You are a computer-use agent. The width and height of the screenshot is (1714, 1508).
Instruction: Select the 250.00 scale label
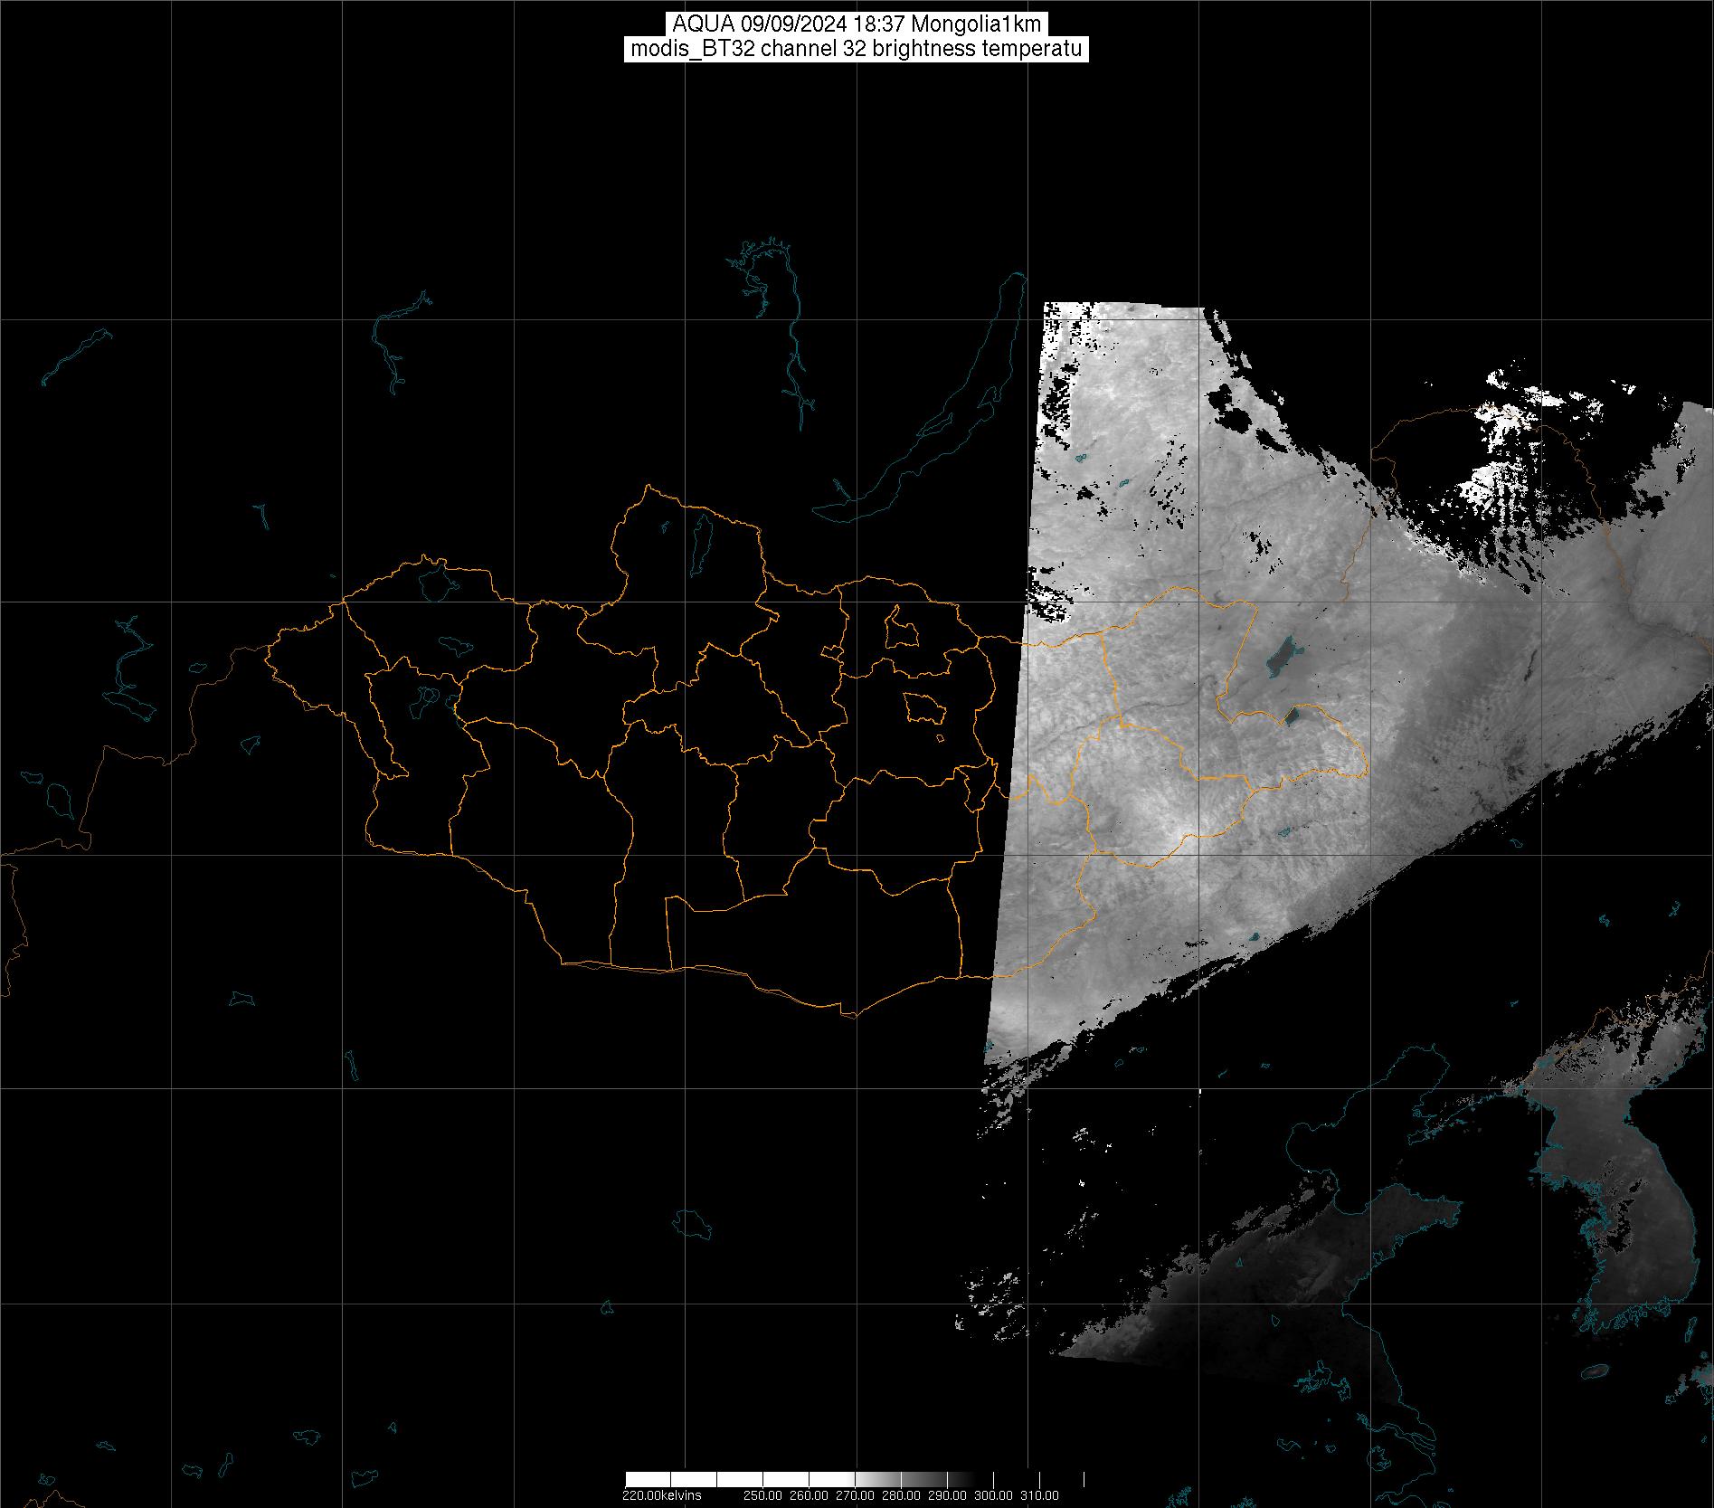[764, 1495]
